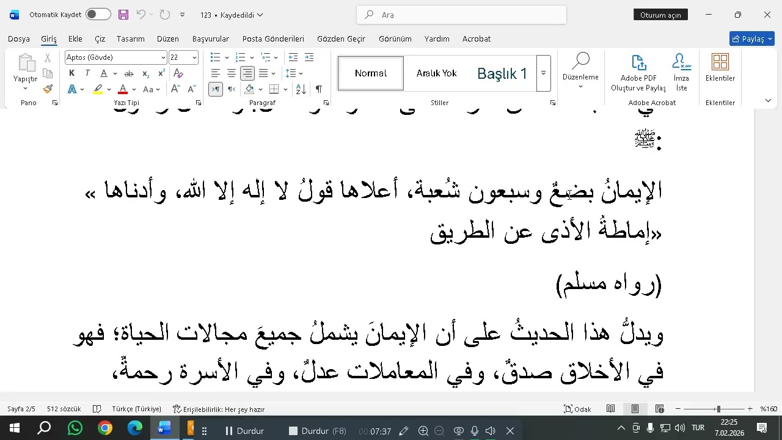Align text to the left

coord(216,73)
